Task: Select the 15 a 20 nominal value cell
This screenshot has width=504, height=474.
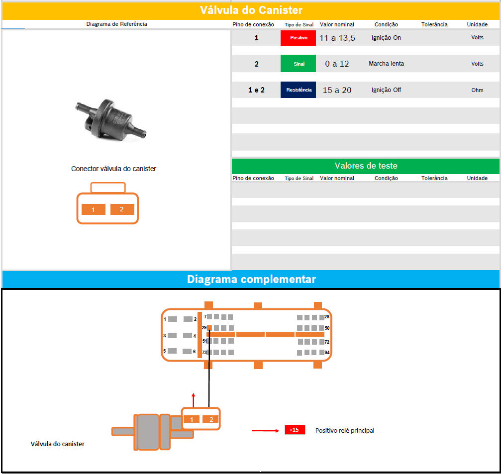Action: [337, 90]
